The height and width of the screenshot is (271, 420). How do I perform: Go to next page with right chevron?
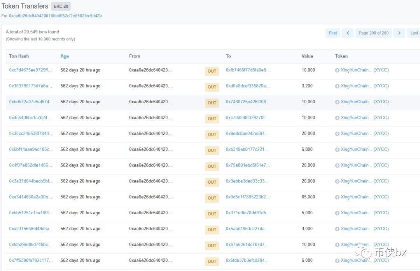[x=399, y=33]
